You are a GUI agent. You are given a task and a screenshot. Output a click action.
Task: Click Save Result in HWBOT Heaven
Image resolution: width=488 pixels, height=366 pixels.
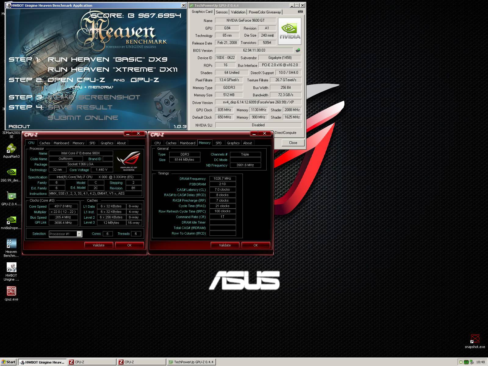coord(80,107)
